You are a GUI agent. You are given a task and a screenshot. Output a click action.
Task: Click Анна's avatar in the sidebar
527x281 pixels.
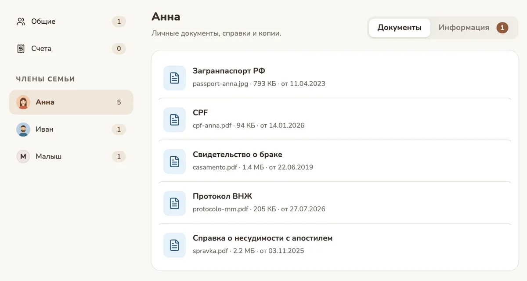click(23, 102)
